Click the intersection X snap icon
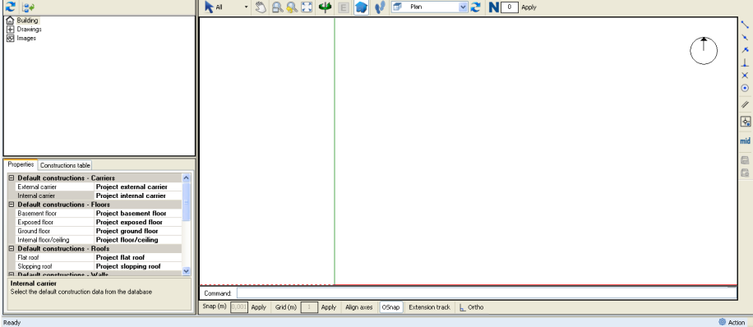 click(745, 76)
